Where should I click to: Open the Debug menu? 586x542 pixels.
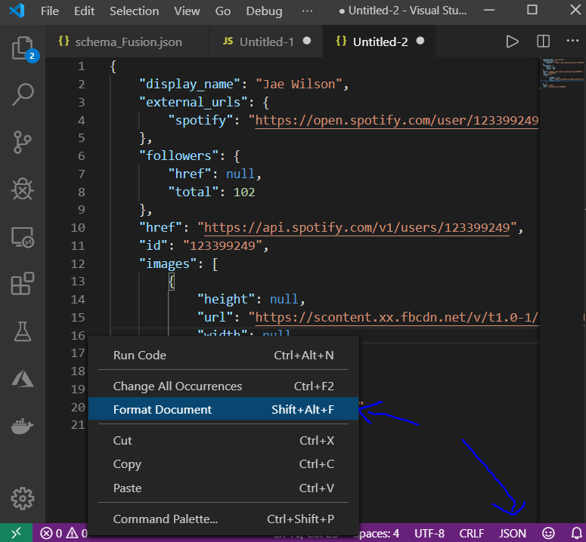click(x=264, y=11)
